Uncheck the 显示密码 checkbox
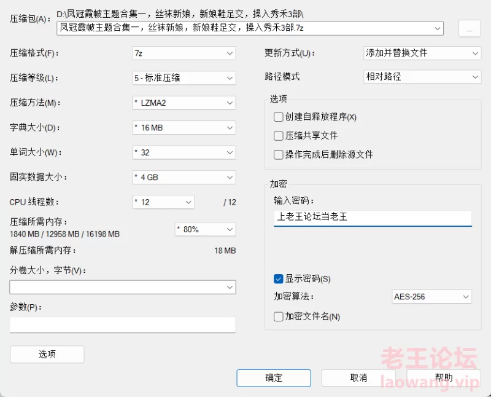491x397 pixels. 278,278
